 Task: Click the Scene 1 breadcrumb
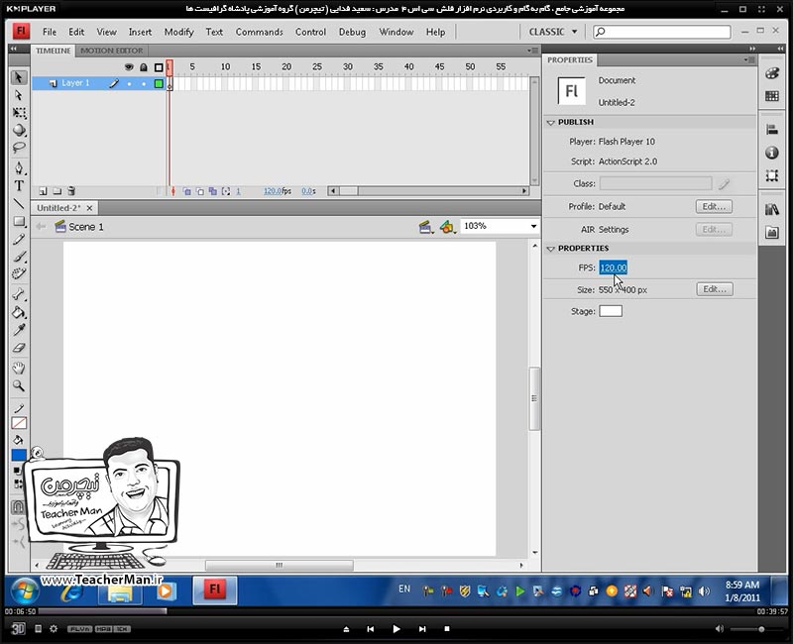tap(86, 227)
